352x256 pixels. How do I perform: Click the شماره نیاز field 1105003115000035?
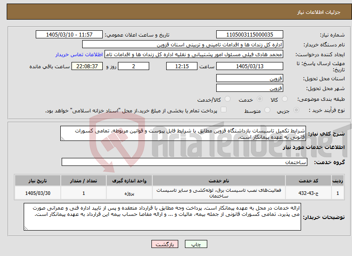tap(249, 34)
